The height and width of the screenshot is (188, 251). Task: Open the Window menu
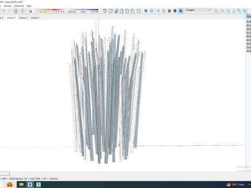[8, 6]
